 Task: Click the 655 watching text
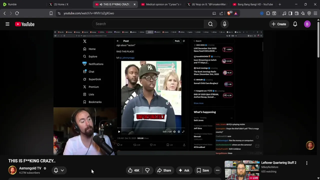click(269, 171)
